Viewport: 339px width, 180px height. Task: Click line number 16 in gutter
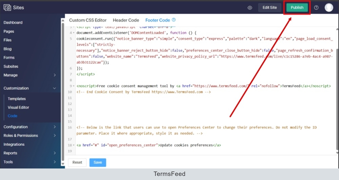[x=70, y=127]
